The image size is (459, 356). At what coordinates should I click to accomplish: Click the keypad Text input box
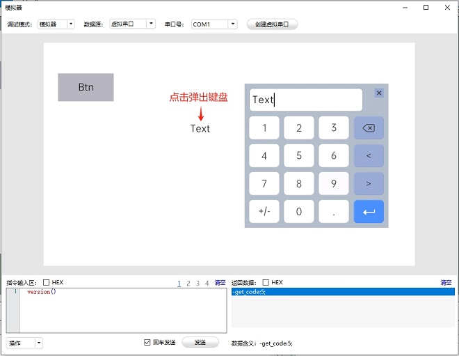click(306, 100)
